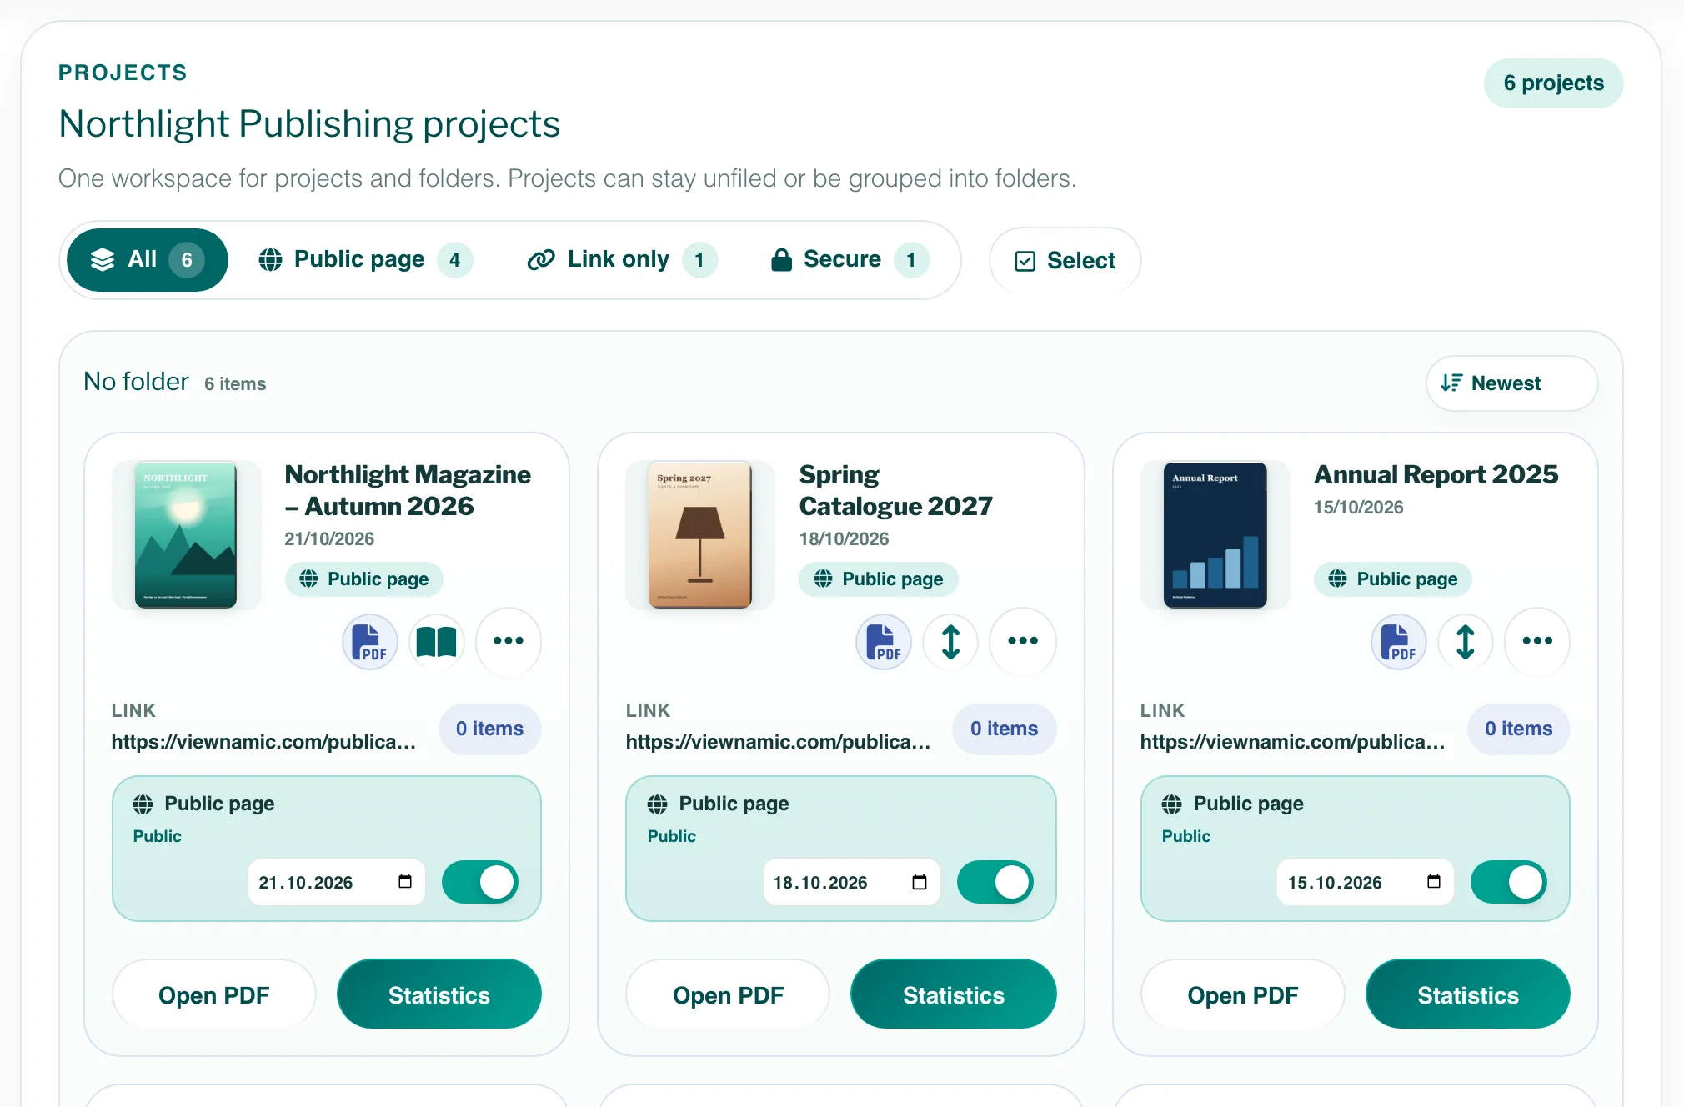The width and height of the screenshot is (1684, 1107).
Task: Click Public page tag under Annual Report date
Action: tap(1393, 579)
